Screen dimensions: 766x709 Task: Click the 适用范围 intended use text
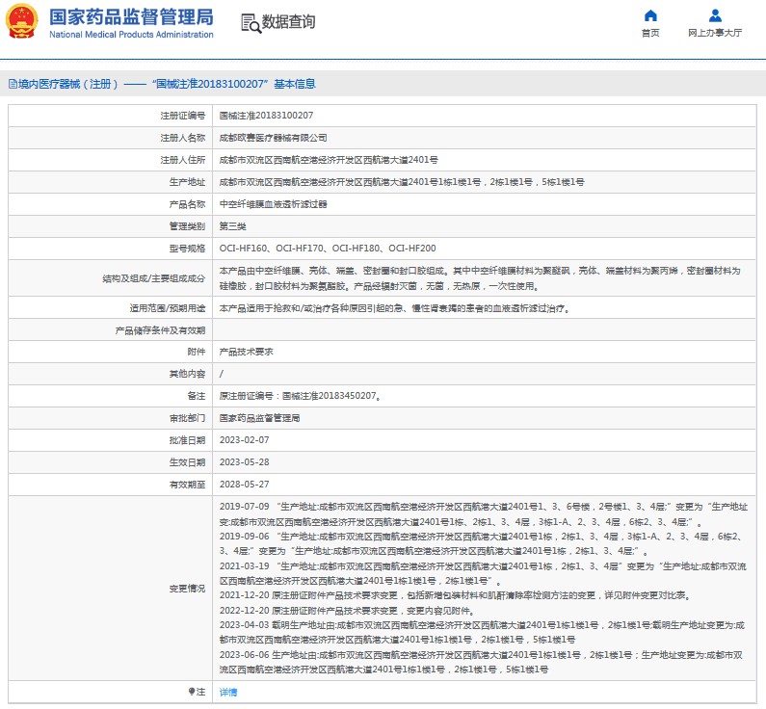point(394,308)
